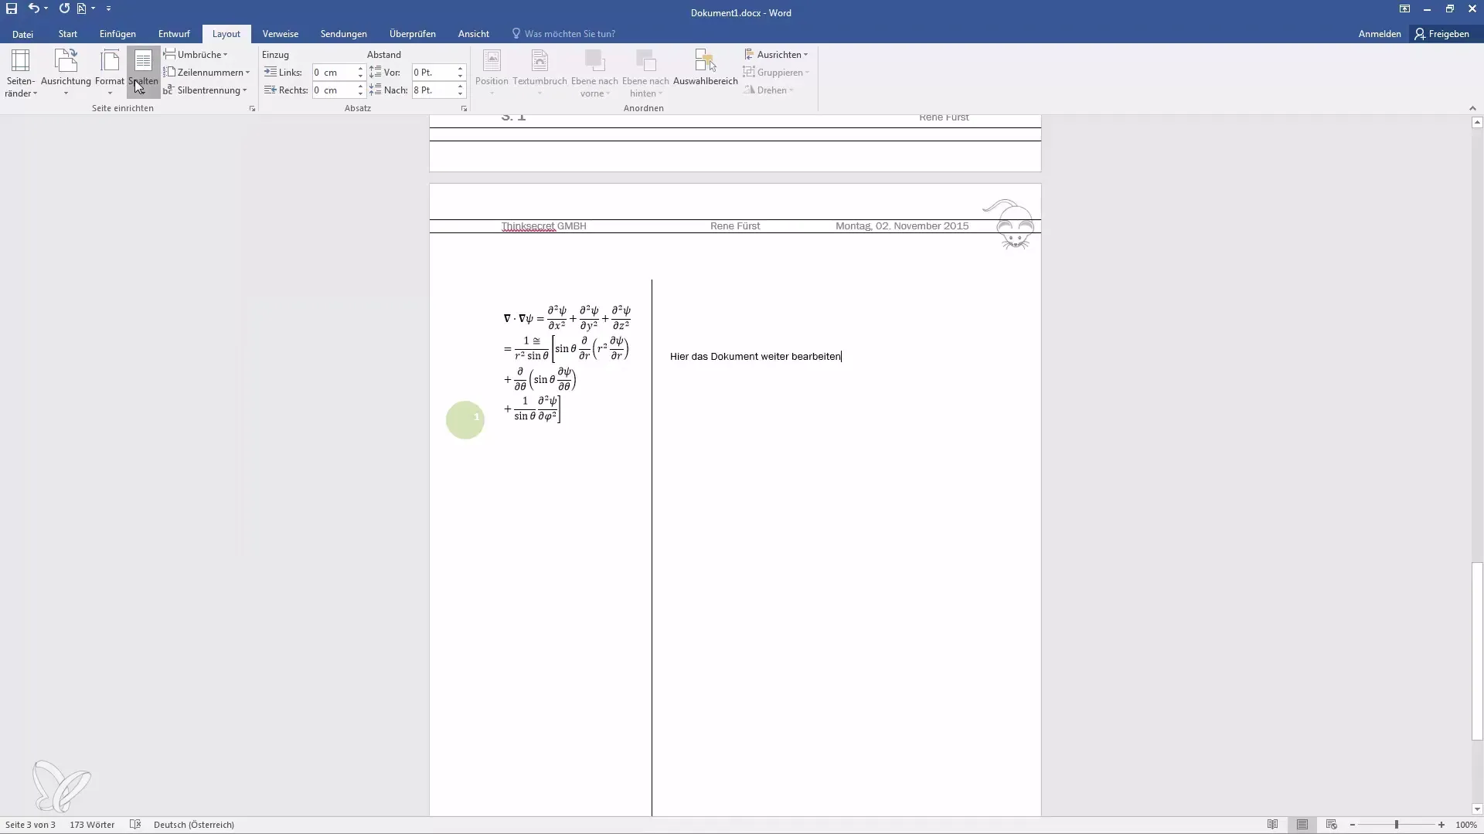Increase the Links indent value
1484x834 pixels.
[360, 69]
